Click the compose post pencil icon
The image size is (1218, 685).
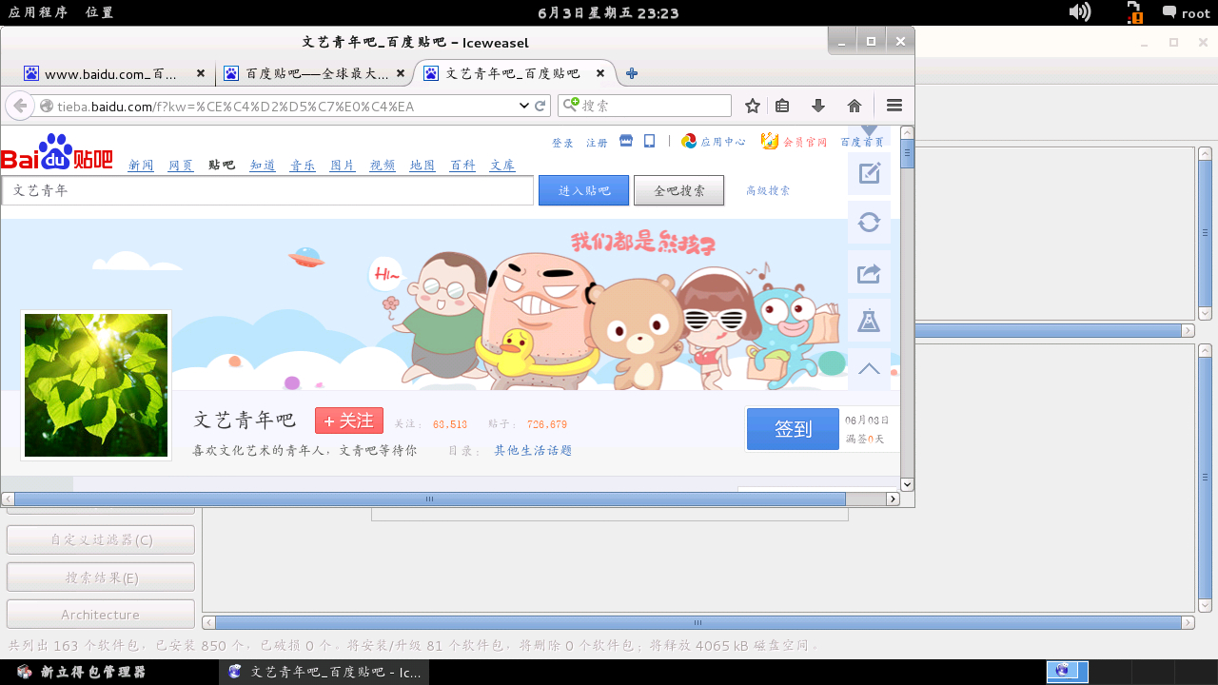869,173
